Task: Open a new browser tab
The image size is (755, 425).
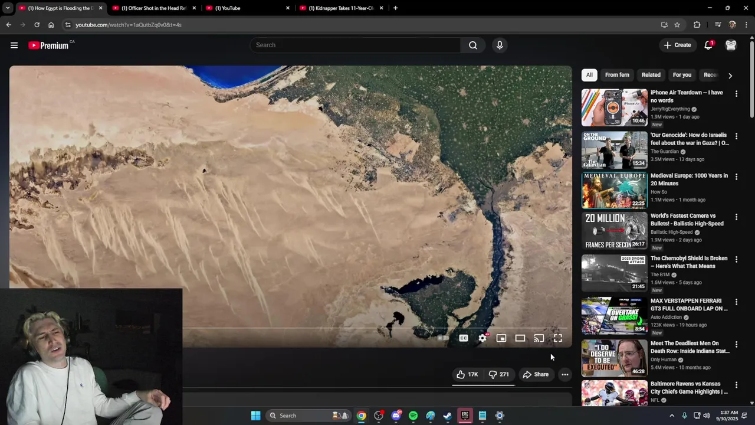Action: click(395, 8)
